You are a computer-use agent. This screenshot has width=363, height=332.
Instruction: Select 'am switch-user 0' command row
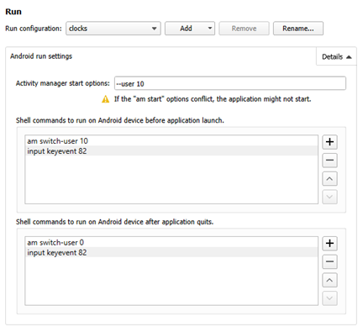click(171, 242)
